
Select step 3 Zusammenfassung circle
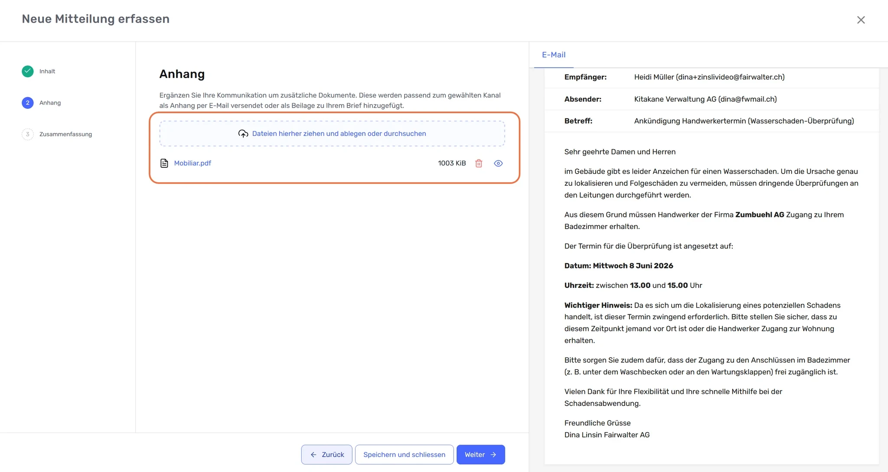click(28, 134)
